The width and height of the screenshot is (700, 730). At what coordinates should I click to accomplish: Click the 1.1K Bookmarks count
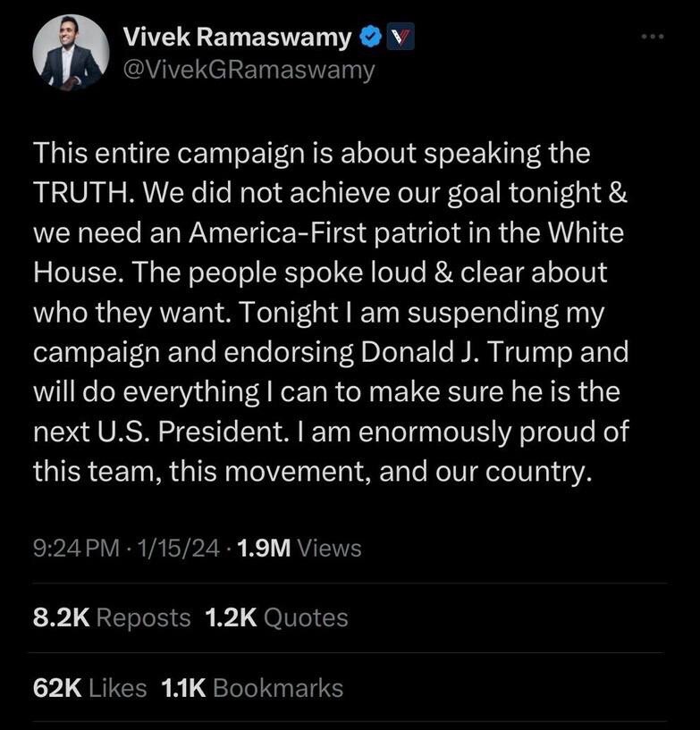(251, 687)
